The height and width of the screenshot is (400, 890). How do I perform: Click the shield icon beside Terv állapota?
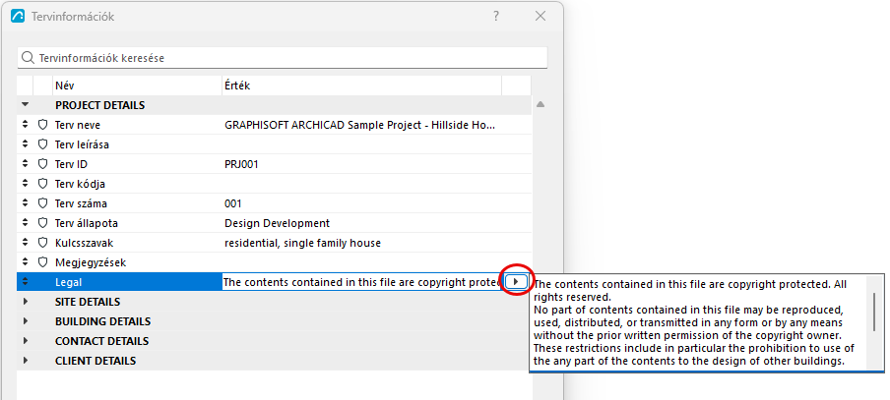(42, 223)
